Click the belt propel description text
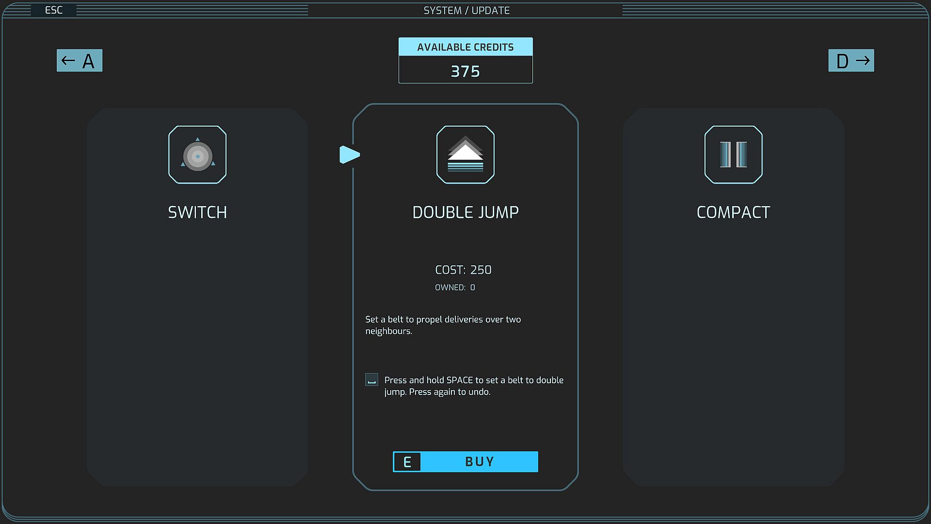Image resolution: width=931 pixels, height=524 pixels. click(x=443, y=325)
